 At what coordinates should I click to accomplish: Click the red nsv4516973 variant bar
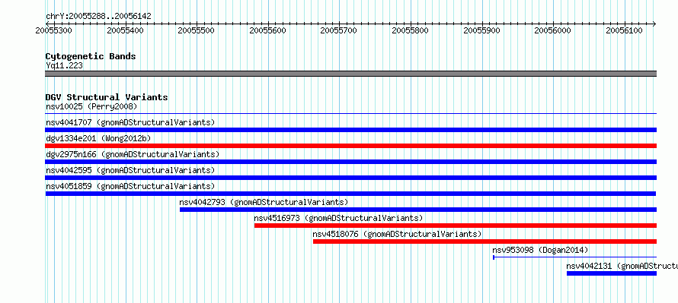[456, 226]
